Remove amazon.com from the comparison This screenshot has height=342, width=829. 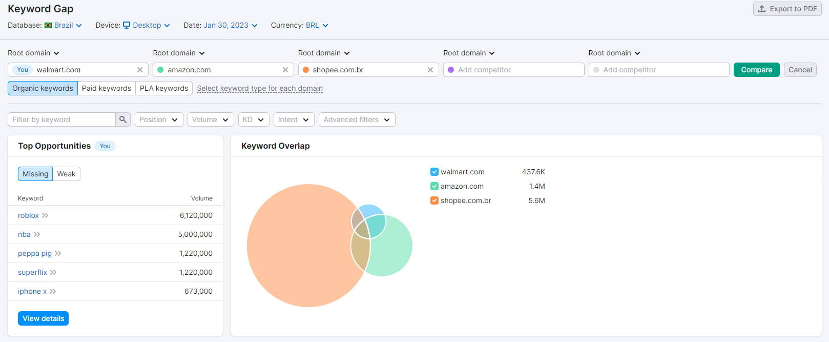285,70
